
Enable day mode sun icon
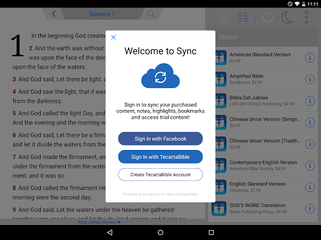coord(268,17)
